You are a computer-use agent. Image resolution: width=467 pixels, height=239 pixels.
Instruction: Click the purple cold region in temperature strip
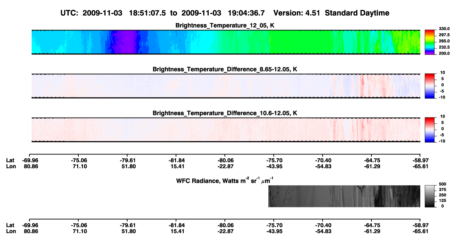[x=124, y=42]
